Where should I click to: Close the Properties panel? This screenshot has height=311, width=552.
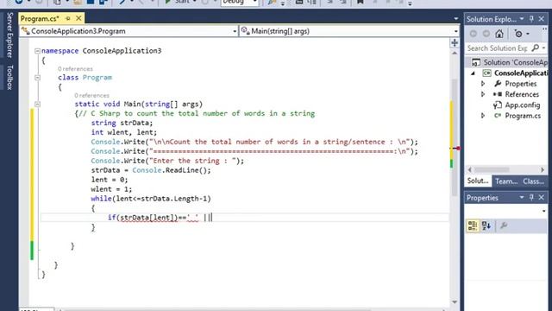click(x=542, y=198)
